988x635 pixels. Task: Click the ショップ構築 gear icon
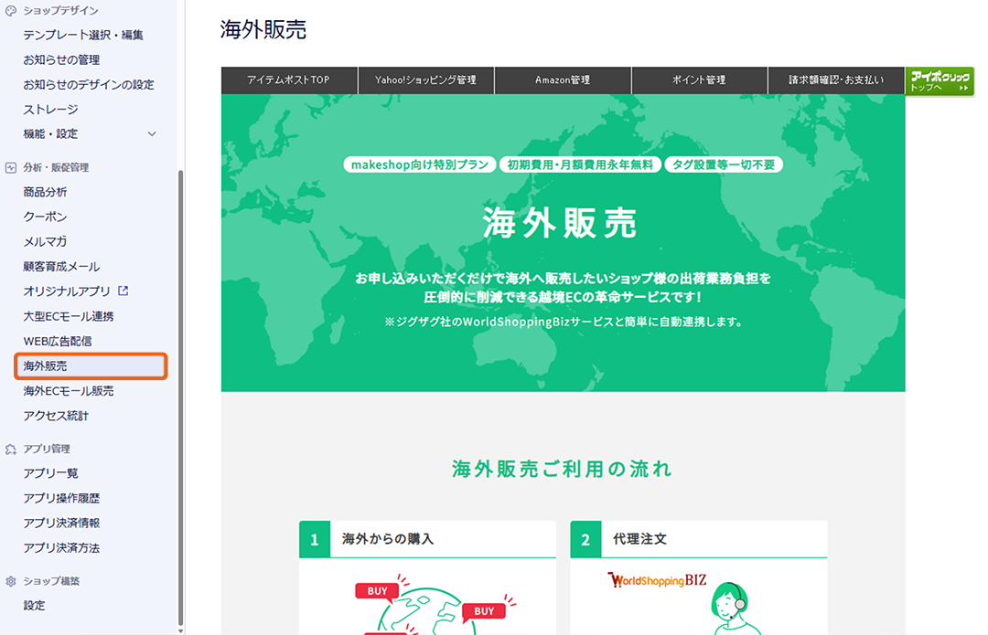(x=11, y=581)
